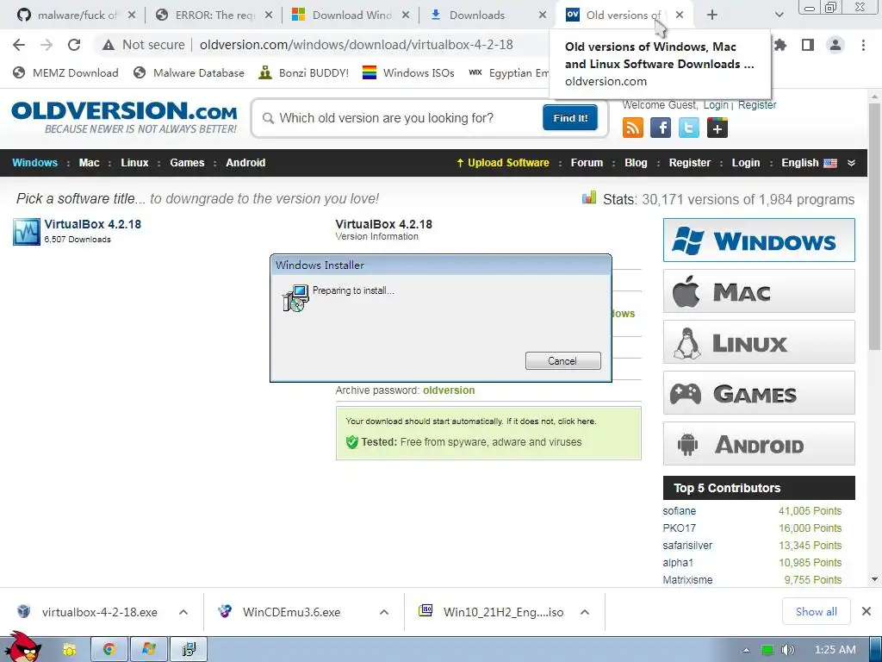882x662 pixels.
Task: Open the Facebook social icon
Action: 661,128
